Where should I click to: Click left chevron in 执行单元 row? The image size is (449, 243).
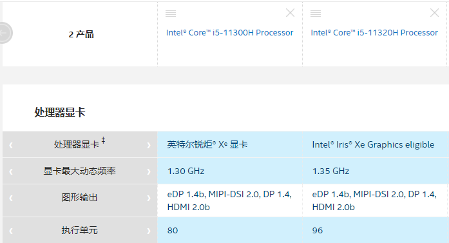[11, 231]
